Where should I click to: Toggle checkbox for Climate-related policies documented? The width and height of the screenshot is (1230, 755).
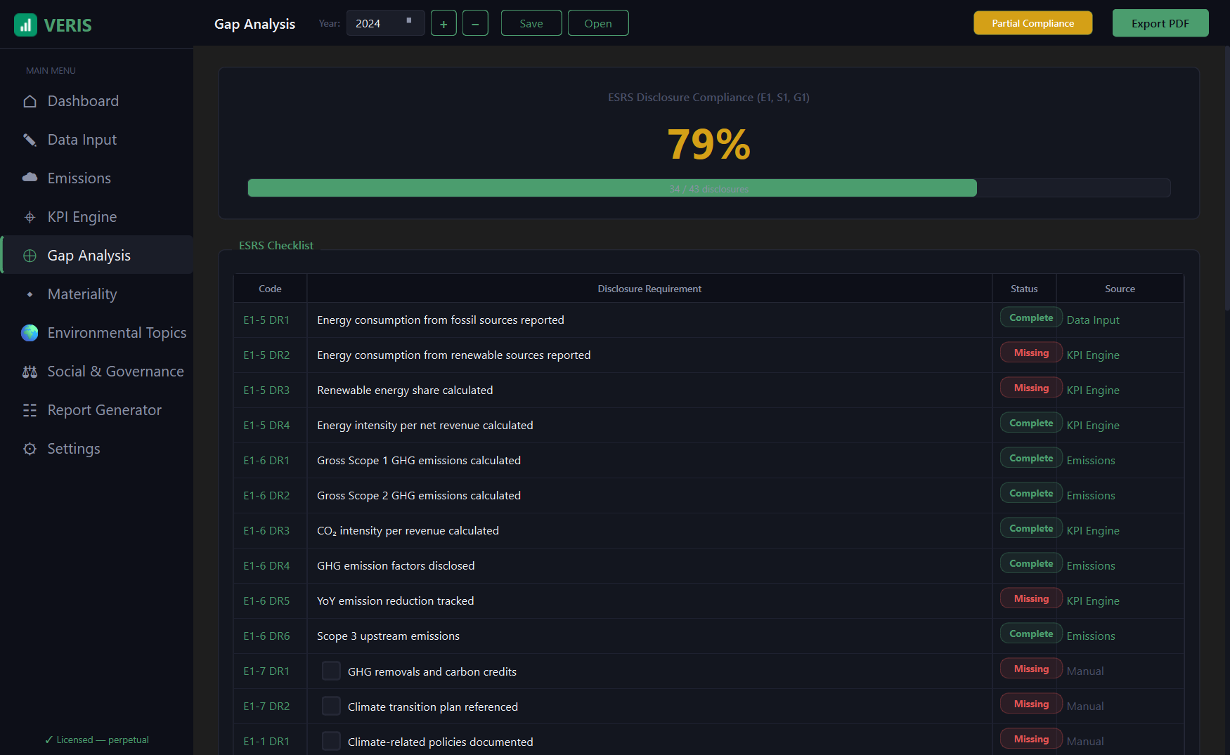click(331, 741)
